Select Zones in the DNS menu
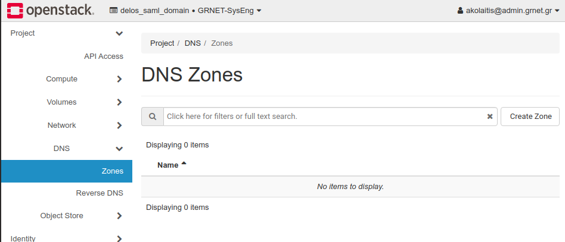 point(112,171)
